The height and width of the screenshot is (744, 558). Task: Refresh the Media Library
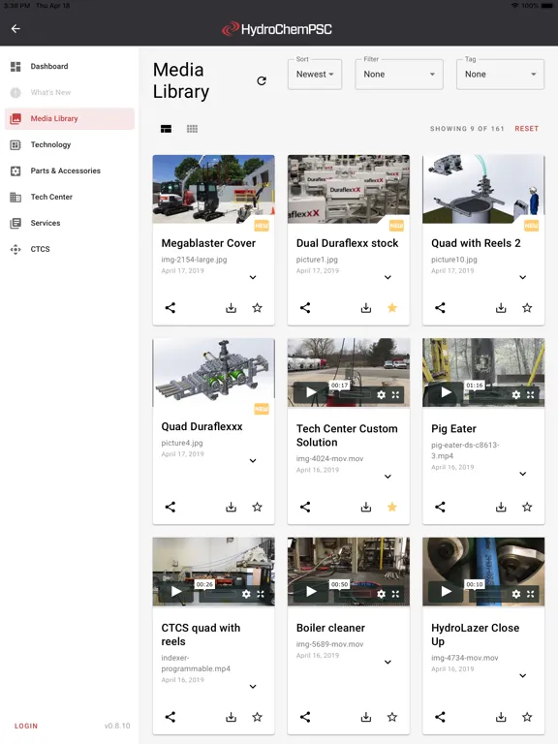coord(262,80)
